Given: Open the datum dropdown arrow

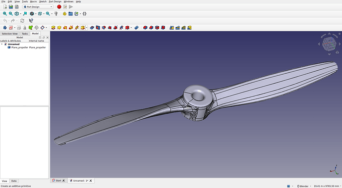Looking at the screenshot, I should coord(47,28).
